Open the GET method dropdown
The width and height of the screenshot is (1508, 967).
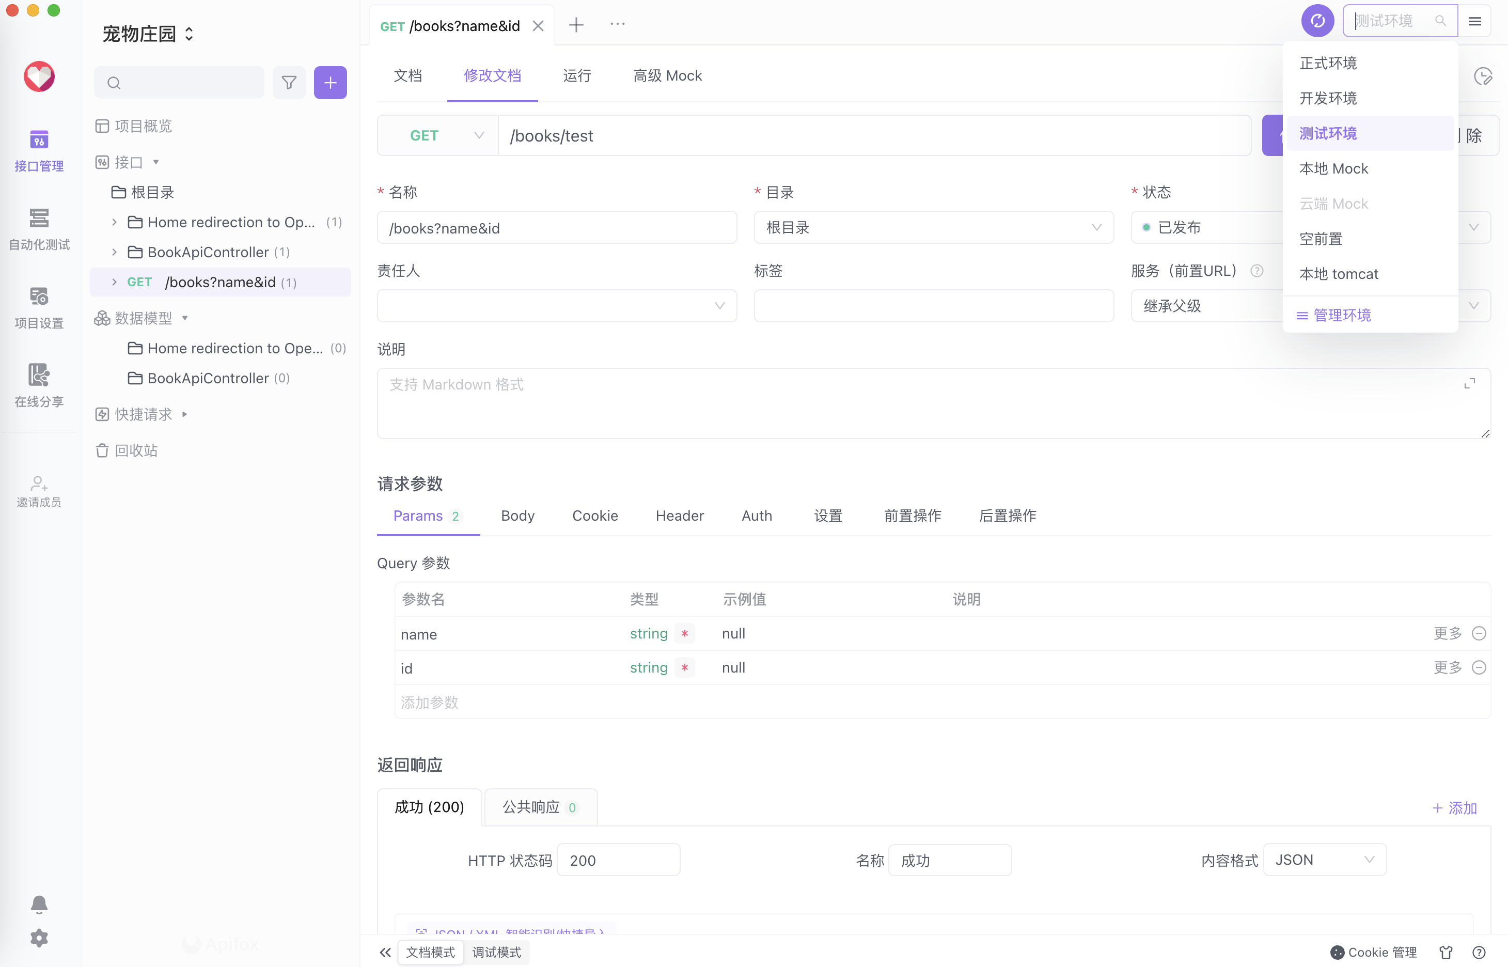pos(437,135)
